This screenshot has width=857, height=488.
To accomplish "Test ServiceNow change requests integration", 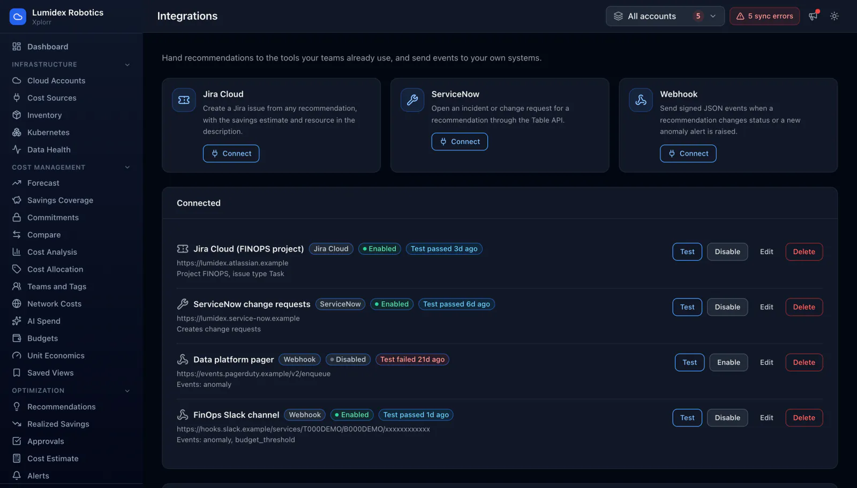I will pos(687,307).
